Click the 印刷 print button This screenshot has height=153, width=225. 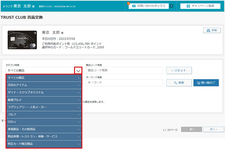click(212, 30)
